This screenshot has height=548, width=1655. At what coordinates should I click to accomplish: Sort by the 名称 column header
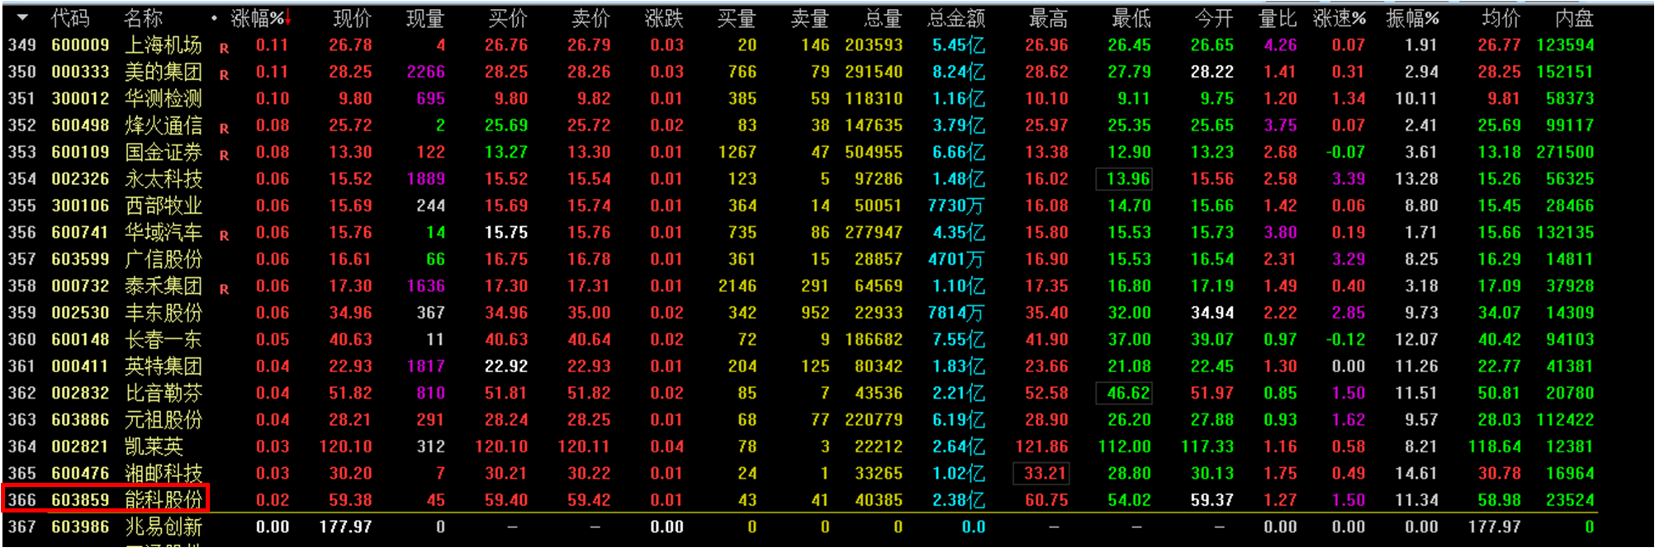coord(144,17)
